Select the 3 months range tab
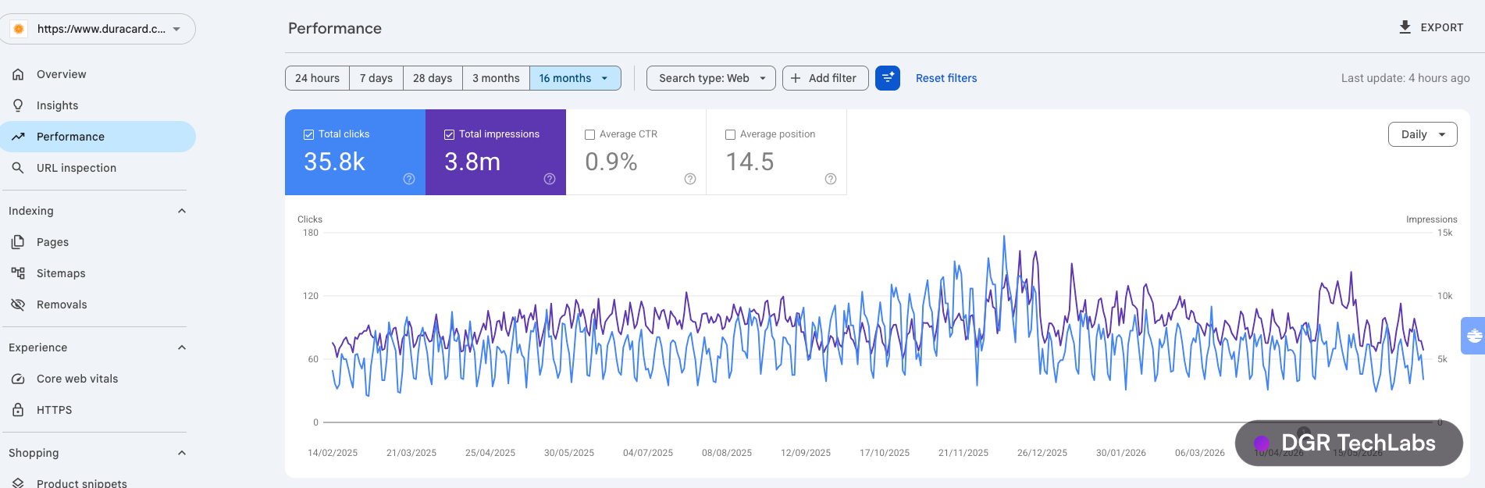The height and width of the screenshot is (488, 1485). point(496,78)
